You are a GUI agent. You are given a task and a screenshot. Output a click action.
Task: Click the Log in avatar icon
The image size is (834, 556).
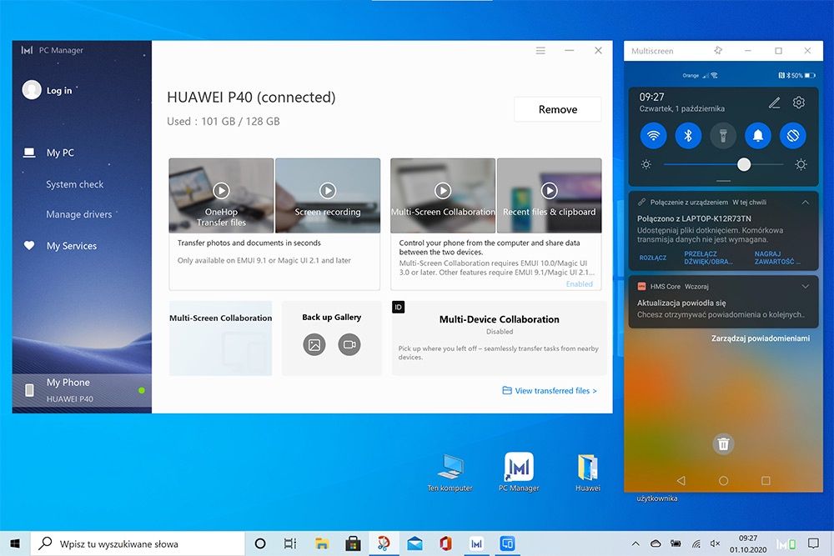[x=32, y=90]
